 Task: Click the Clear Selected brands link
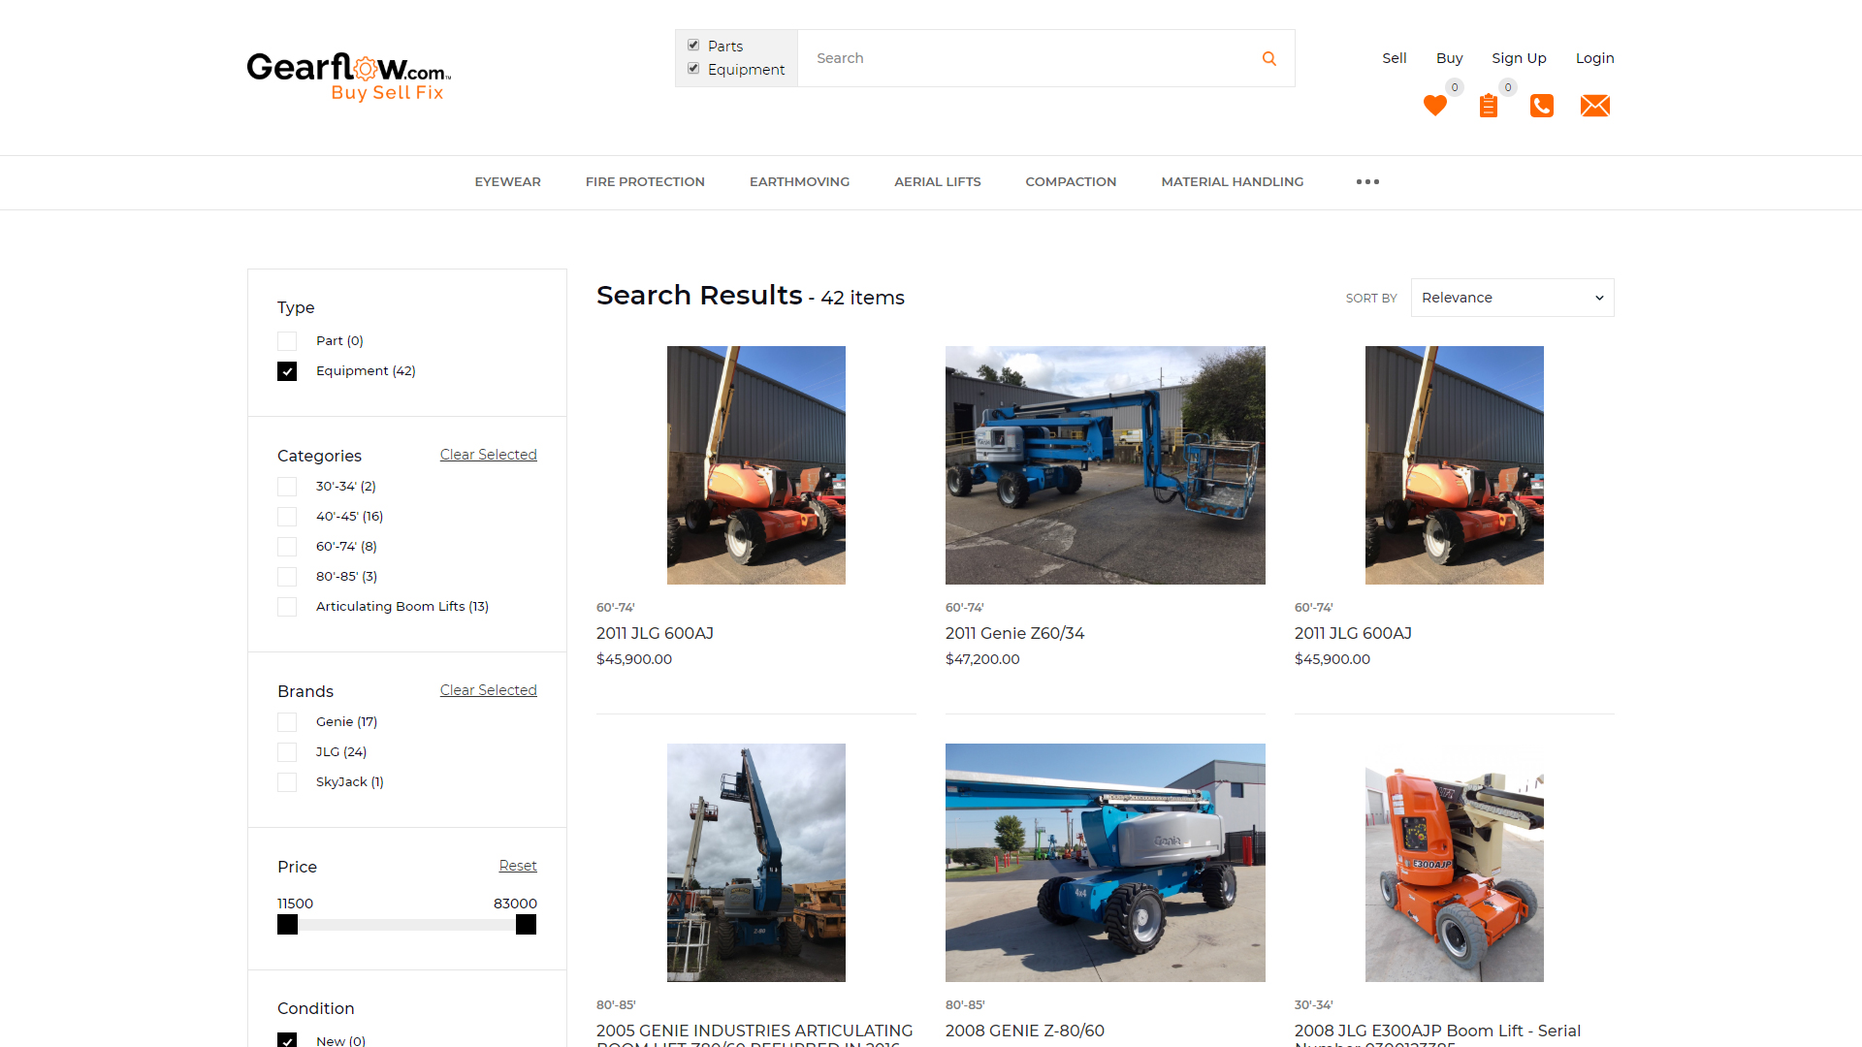[487, 689]
